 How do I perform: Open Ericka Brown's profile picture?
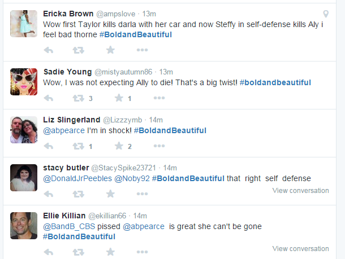click(x=24, y=23)
